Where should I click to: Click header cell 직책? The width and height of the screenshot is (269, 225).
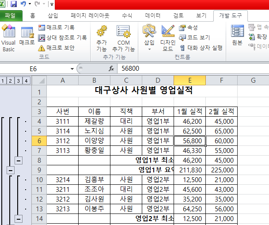pos(126,111)
